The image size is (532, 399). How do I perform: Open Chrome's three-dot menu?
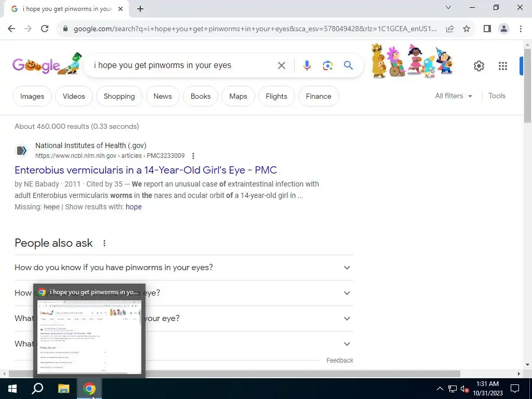521,29
